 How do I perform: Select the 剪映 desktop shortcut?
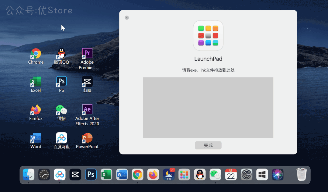point(87,84)
